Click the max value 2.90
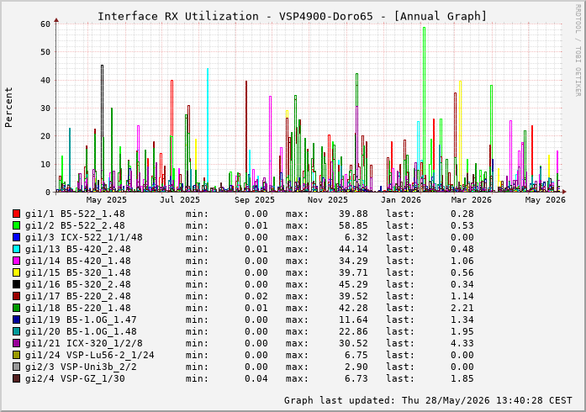Viewport: 586px width, 412px height. [356, 367]
